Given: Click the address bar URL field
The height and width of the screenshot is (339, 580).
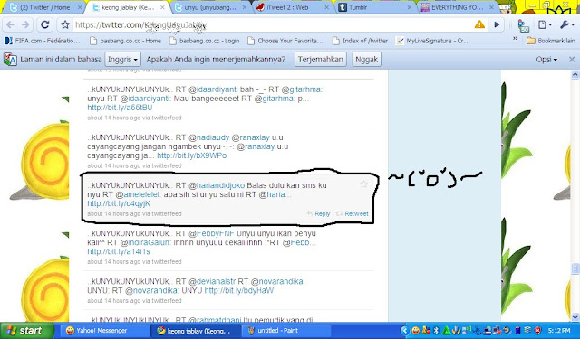Looking at the screenshot, I should tap(272, 24).
